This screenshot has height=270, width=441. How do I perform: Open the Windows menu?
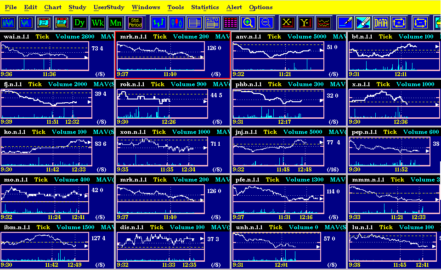pyautogui.click(x=146, y=7)
